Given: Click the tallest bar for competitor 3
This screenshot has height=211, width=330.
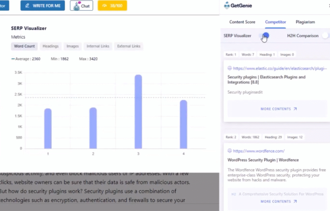Looking at the screenshot, I should [138, 112].
